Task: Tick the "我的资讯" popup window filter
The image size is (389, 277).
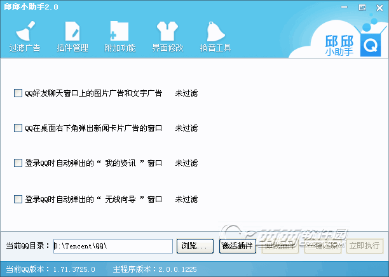Action: (x=18, y=163)
